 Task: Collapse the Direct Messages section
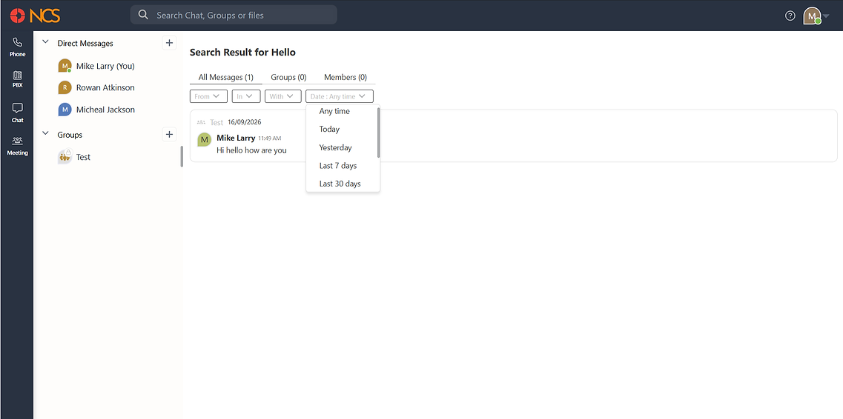click(46, 42)
